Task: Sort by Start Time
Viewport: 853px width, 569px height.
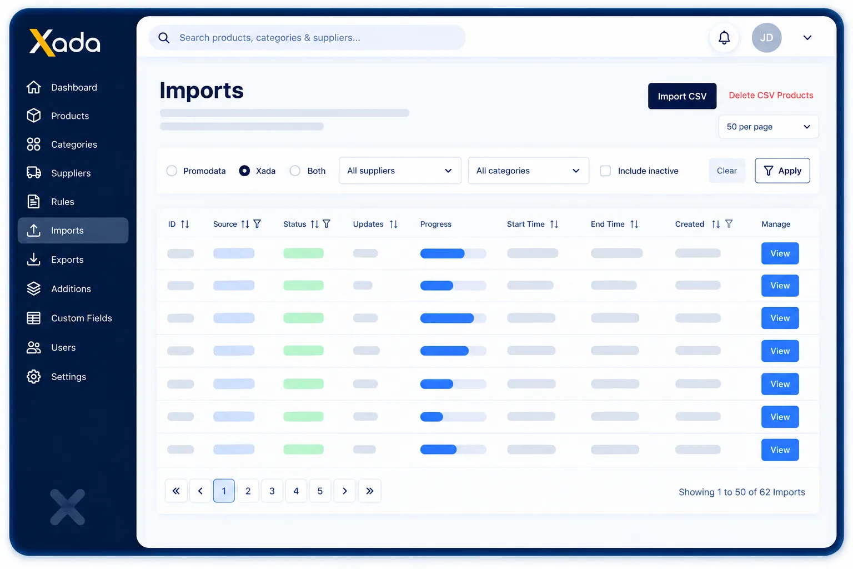Action: (x=554, y=224)
